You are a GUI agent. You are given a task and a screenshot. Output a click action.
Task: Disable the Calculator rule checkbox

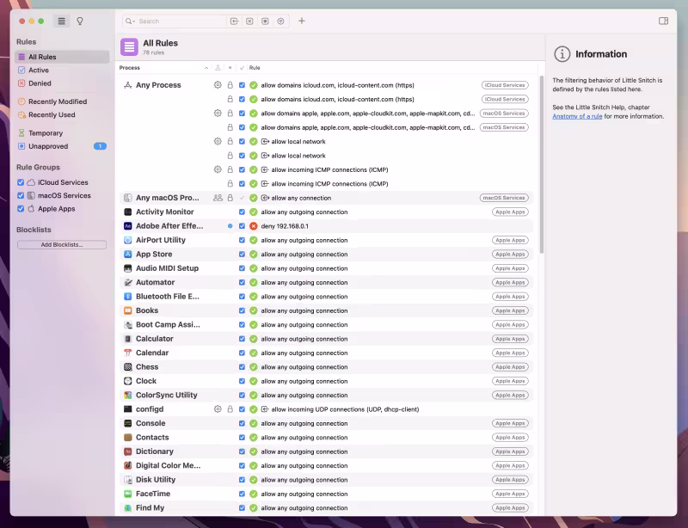(x=242, y=339)
